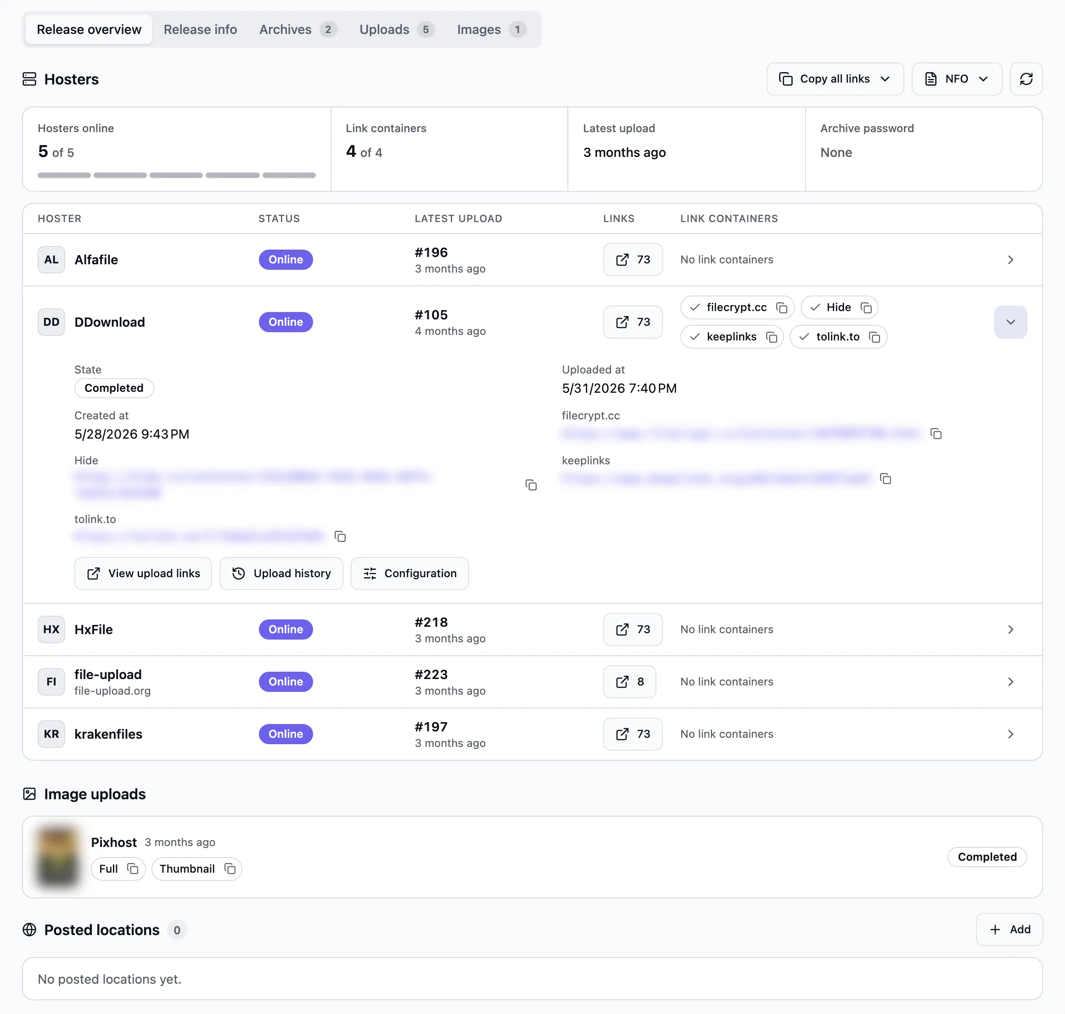Open the NFO dropdown menu
This screenshot has height=1014, width=1065.
(x=956, y=79)
